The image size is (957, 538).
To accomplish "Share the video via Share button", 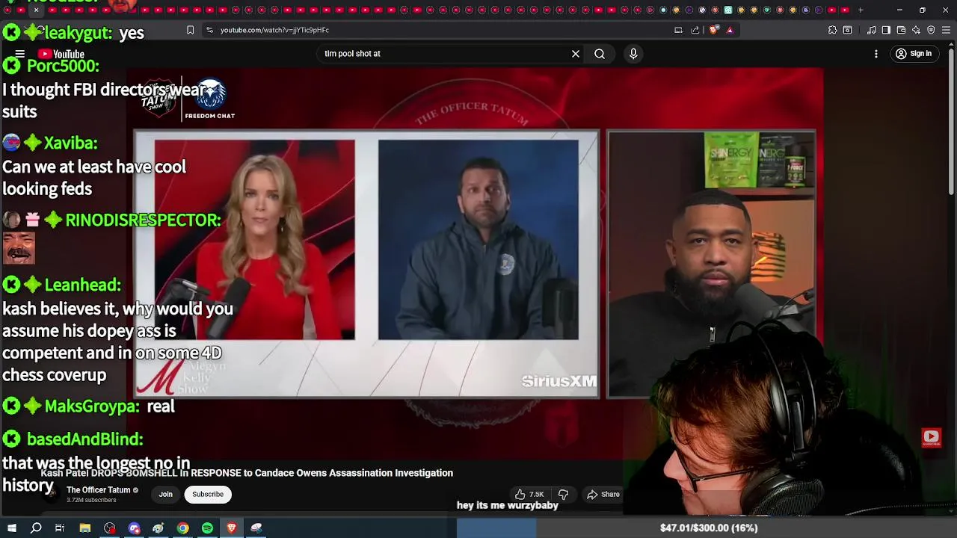I will pyautogui.click(x=603, y=494).
